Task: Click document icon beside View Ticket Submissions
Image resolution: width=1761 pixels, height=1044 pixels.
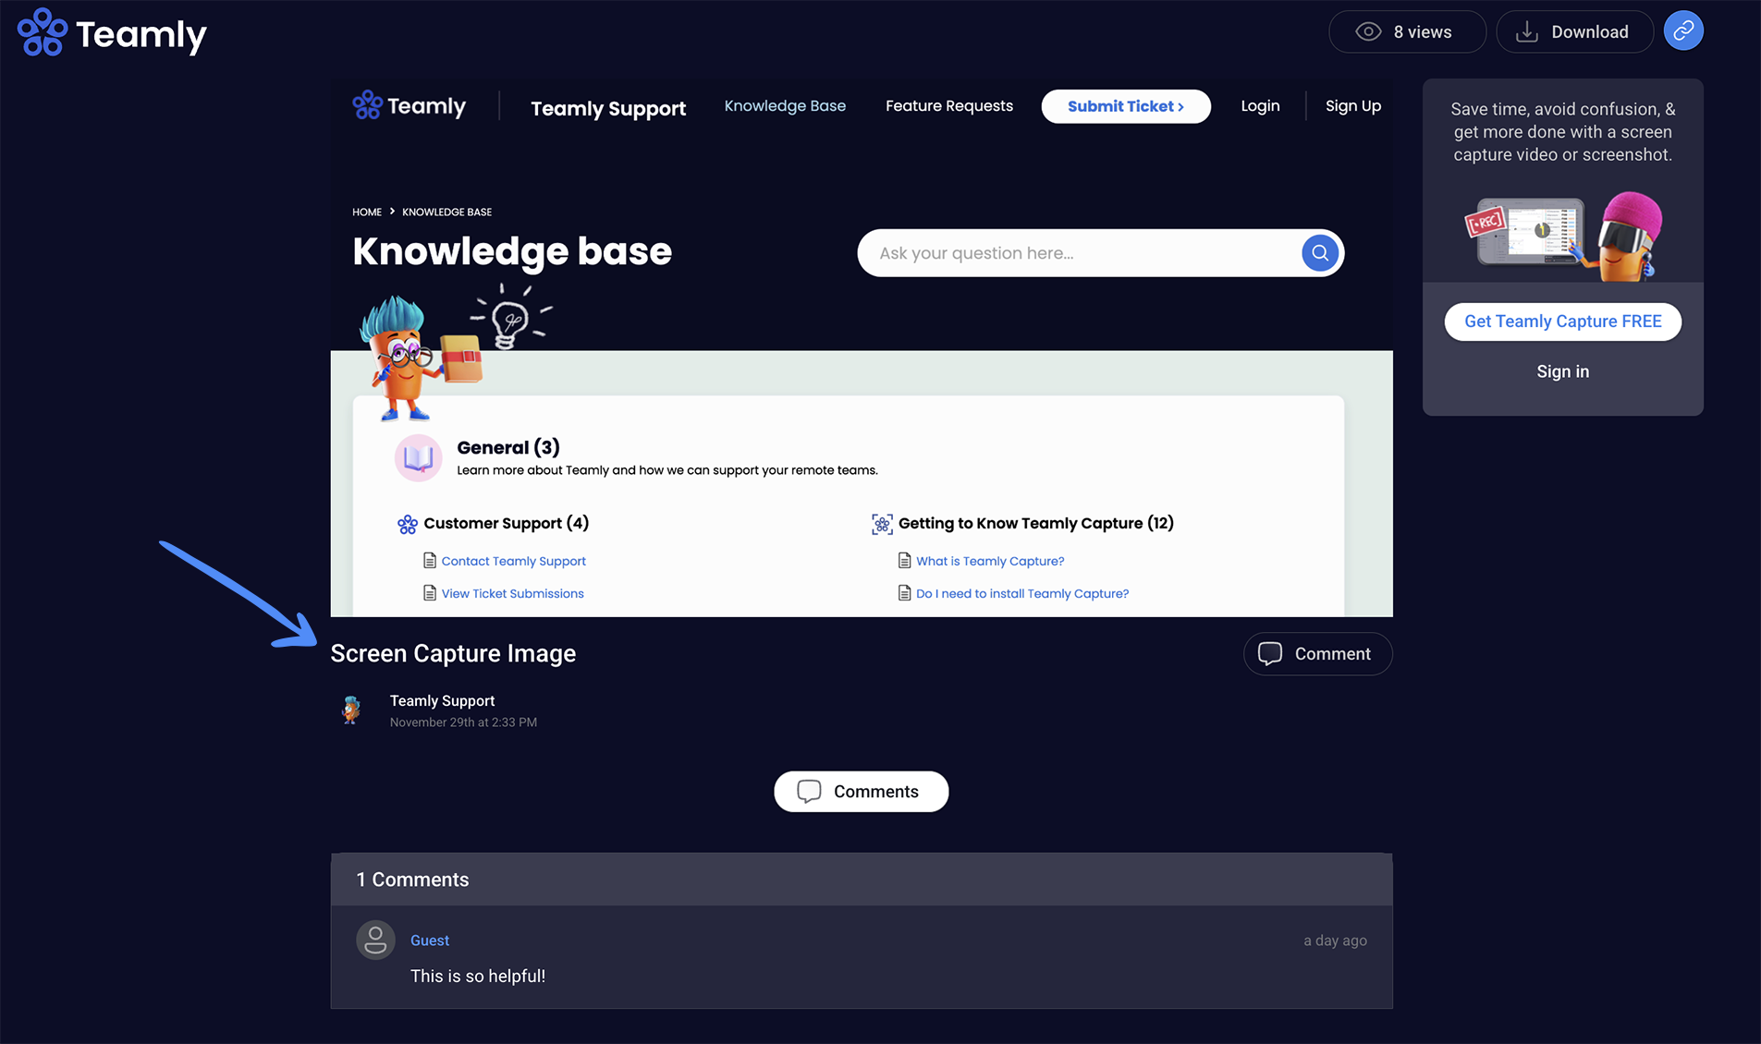Action: pos(429,593)
